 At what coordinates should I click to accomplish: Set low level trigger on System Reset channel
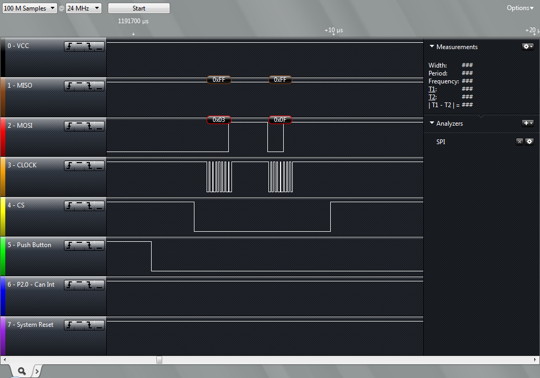[99, 325]
